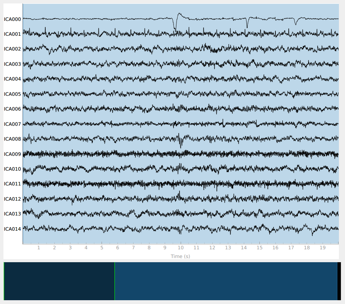The image size is (345, 304).
Task: Click the second downward spike in ICA000 trace
Action: click(x=247, y=24)
